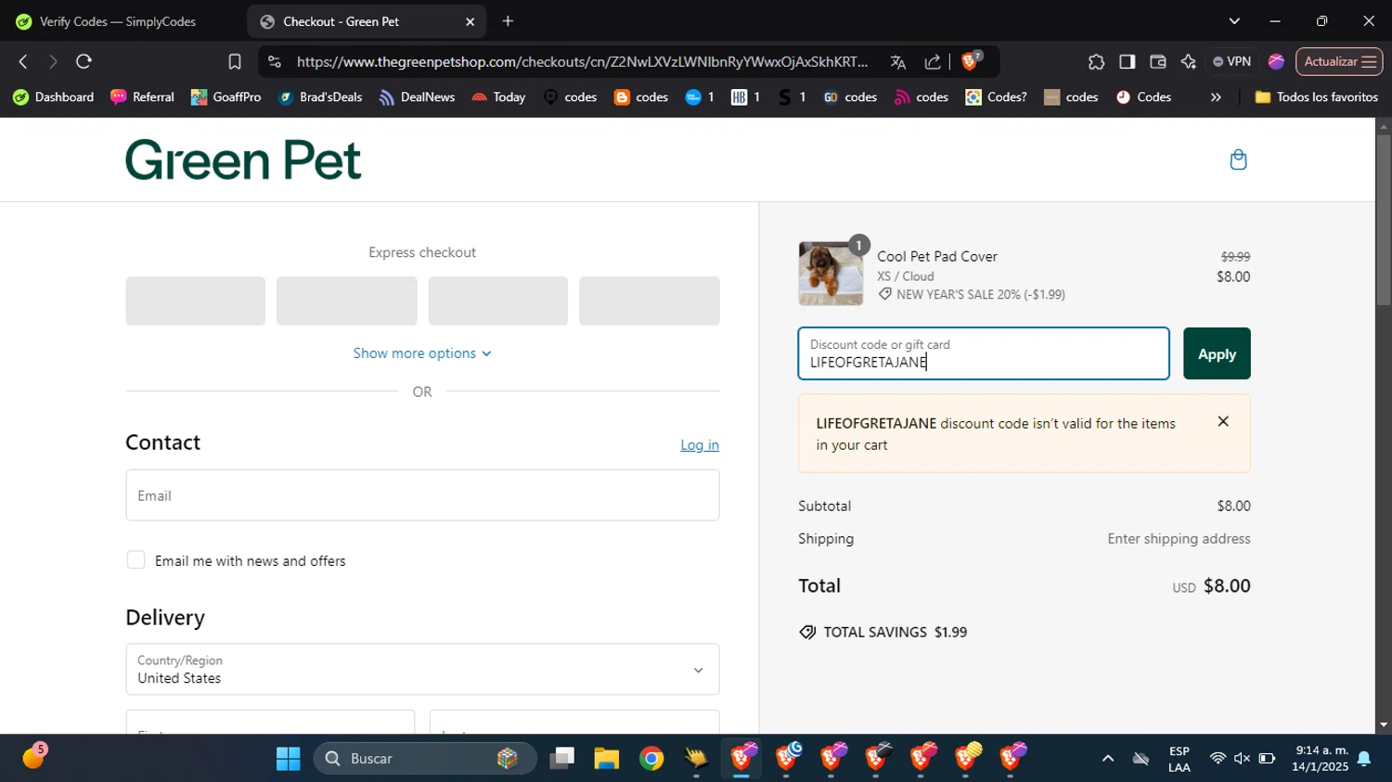Click the Green Pet logo
1392x782 pixels.
[x=243, y=160]
